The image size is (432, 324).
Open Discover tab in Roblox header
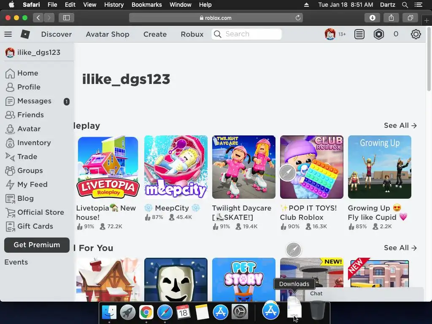(x=57, y=34)
